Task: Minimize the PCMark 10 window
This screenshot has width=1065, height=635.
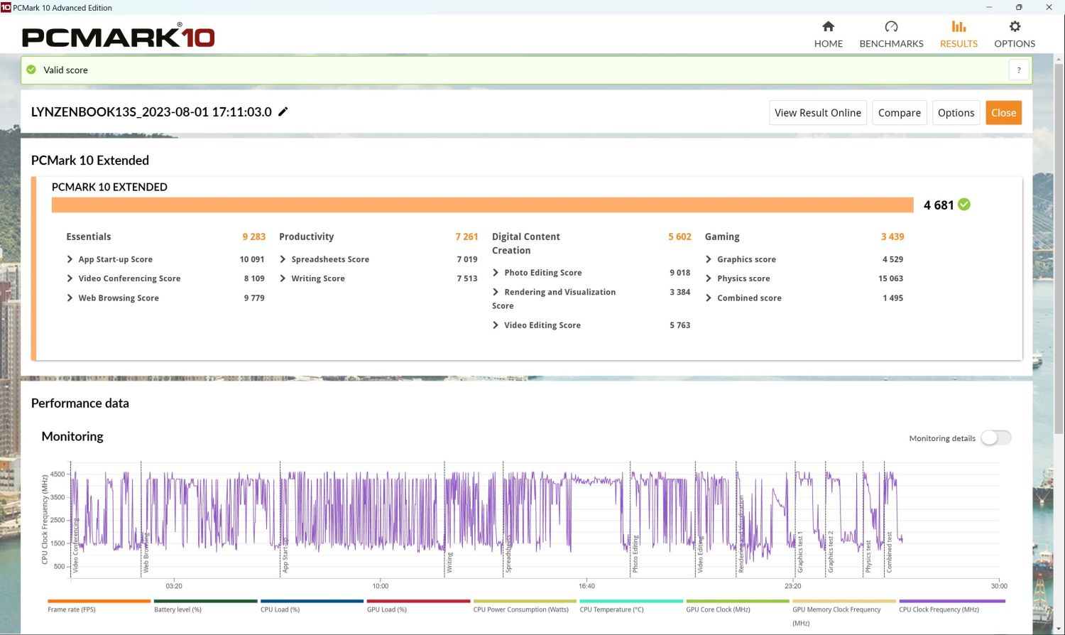Action: 990,7
